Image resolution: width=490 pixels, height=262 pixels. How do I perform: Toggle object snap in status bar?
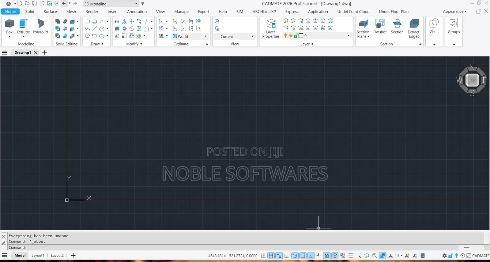[303, 256]
